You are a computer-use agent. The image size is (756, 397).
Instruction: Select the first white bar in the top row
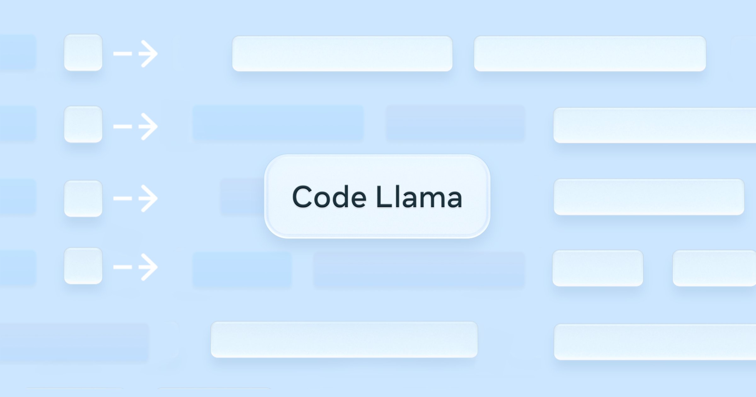pyautogui.click(x=342, y=54)
